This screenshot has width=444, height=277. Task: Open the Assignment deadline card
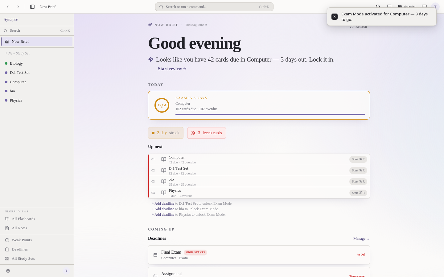(x=259, y=272)
